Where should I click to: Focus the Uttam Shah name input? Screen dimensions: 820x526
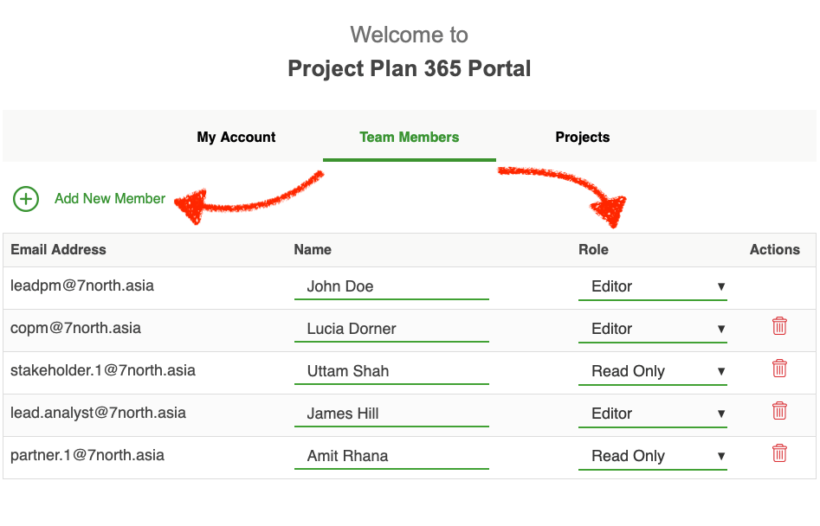pyautogui.click(x=391, y=371)
